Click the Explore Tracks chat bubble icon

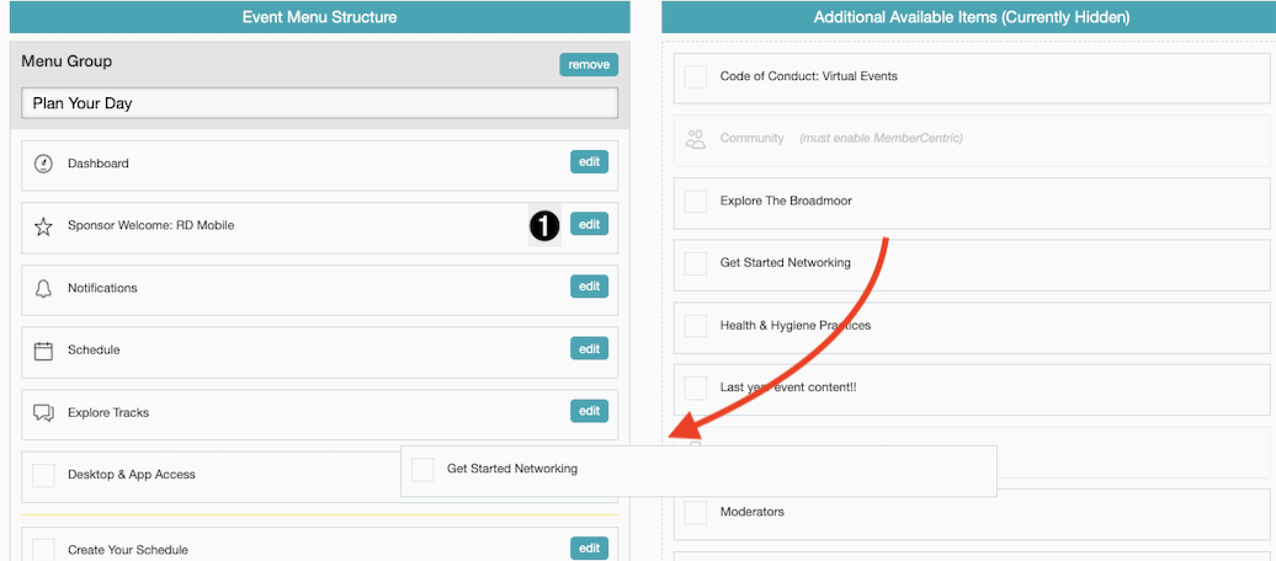(43, 413)
